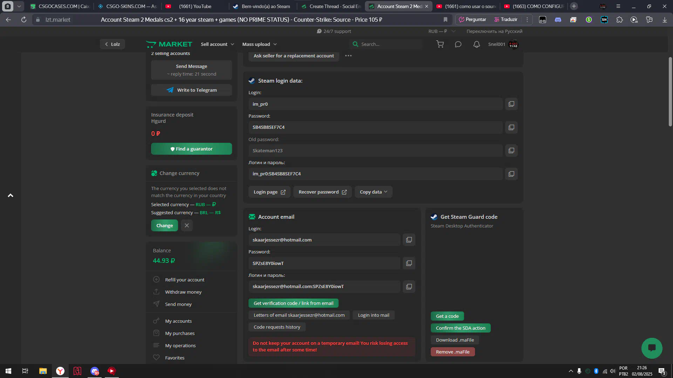673x378 pixels.
Task: Copy the Steam password SB4SB8SEF7C4
Action: coord(511,127)
